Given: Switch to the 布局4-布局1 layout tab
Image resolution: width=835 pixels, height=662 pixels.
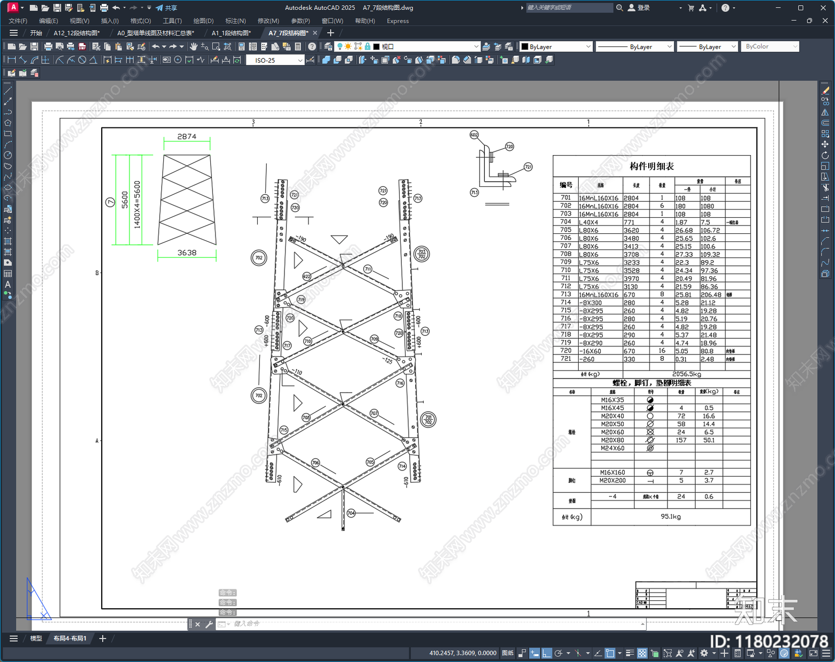Looking at the screenshot, I should click(x=70, y=639).
